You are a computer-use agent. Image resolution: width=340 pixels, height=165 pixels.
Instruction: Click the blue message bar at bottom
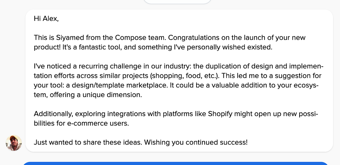pos(175,163)
